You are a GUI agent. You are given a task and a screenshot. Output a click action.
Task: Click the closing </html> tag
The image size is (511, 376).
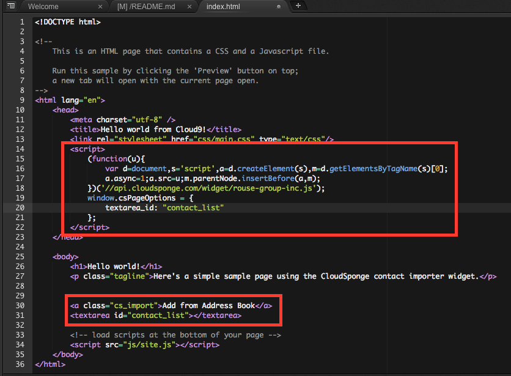tap(50, 364)
